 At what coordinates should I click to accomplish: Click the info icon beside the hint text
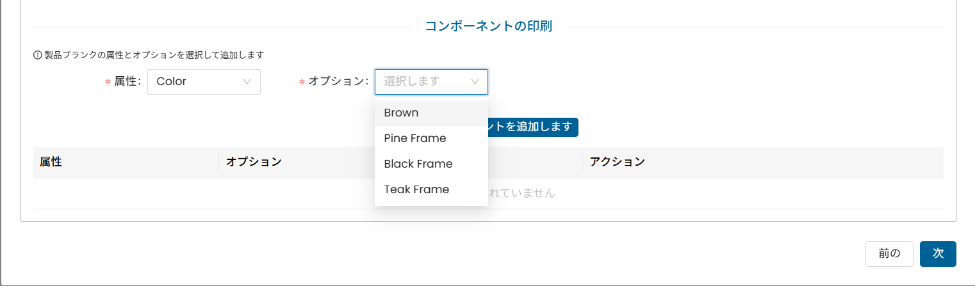click(37, 55)
